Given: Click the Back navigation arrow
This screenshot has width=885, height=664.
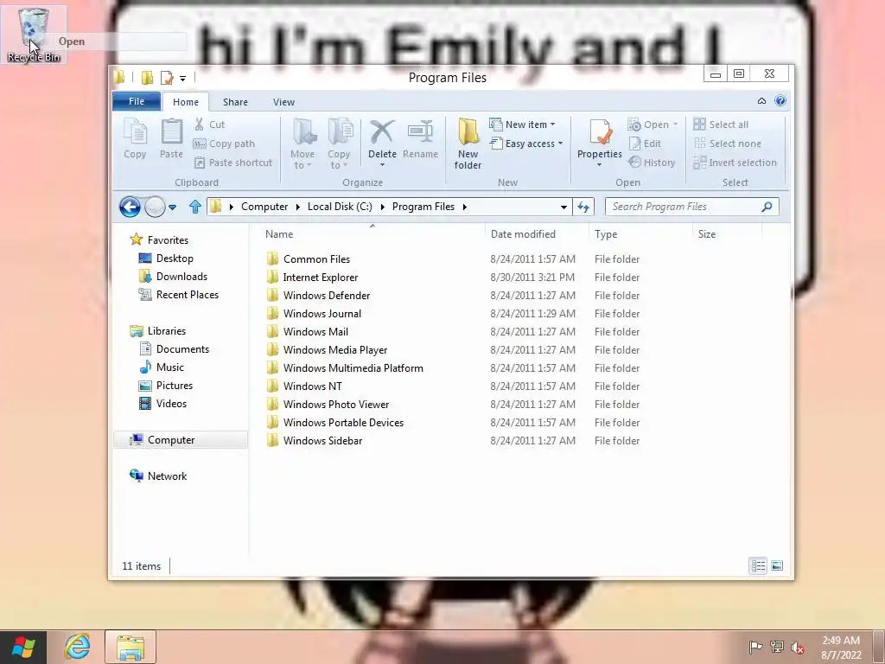Looking at the screenshot, I should coord(130,207).
